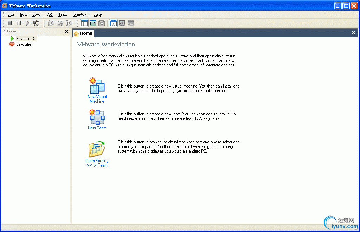Open the Windows menu
Image resolution: width=360 pixels, height=232 pixels.
click(81, 14)
